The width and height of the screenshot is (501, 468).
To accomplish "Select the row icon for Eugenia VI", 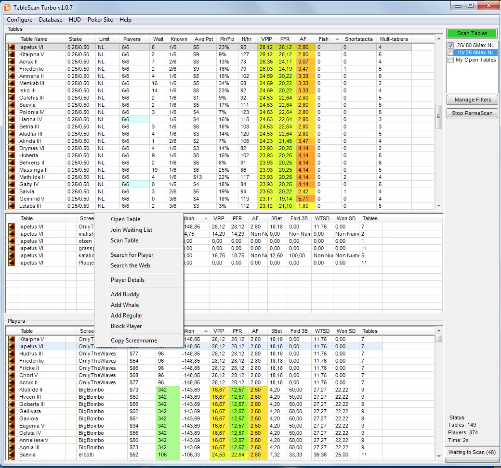I will click(x=12, y=426).
